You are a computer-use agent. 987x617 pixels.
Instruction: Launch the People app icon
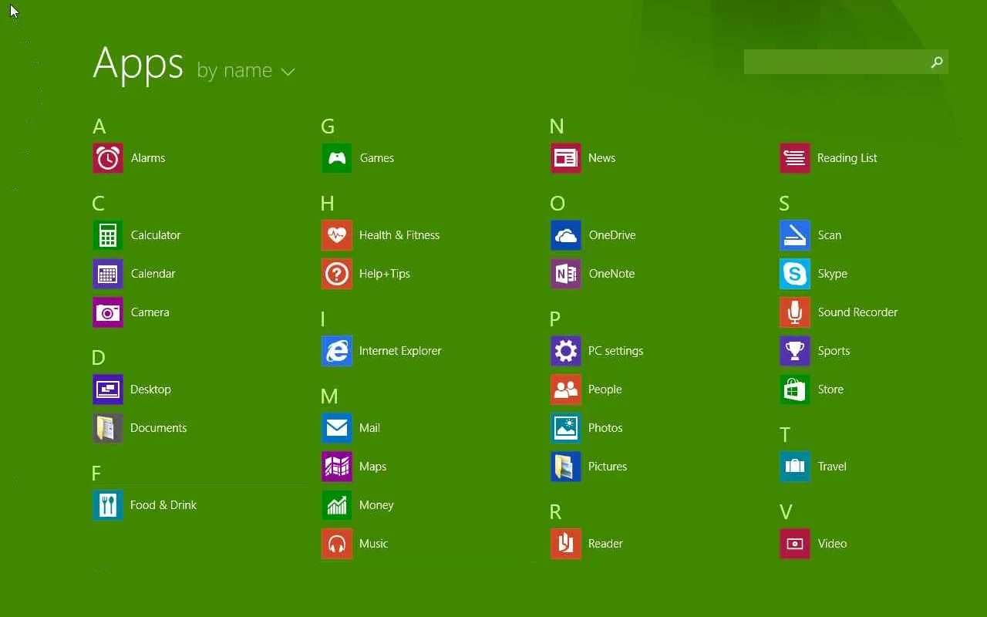point(566,389)
